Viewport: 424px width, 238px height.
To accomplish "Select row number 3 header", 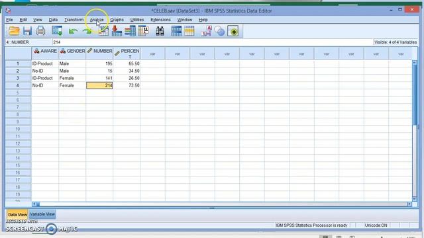I will 18,78.
